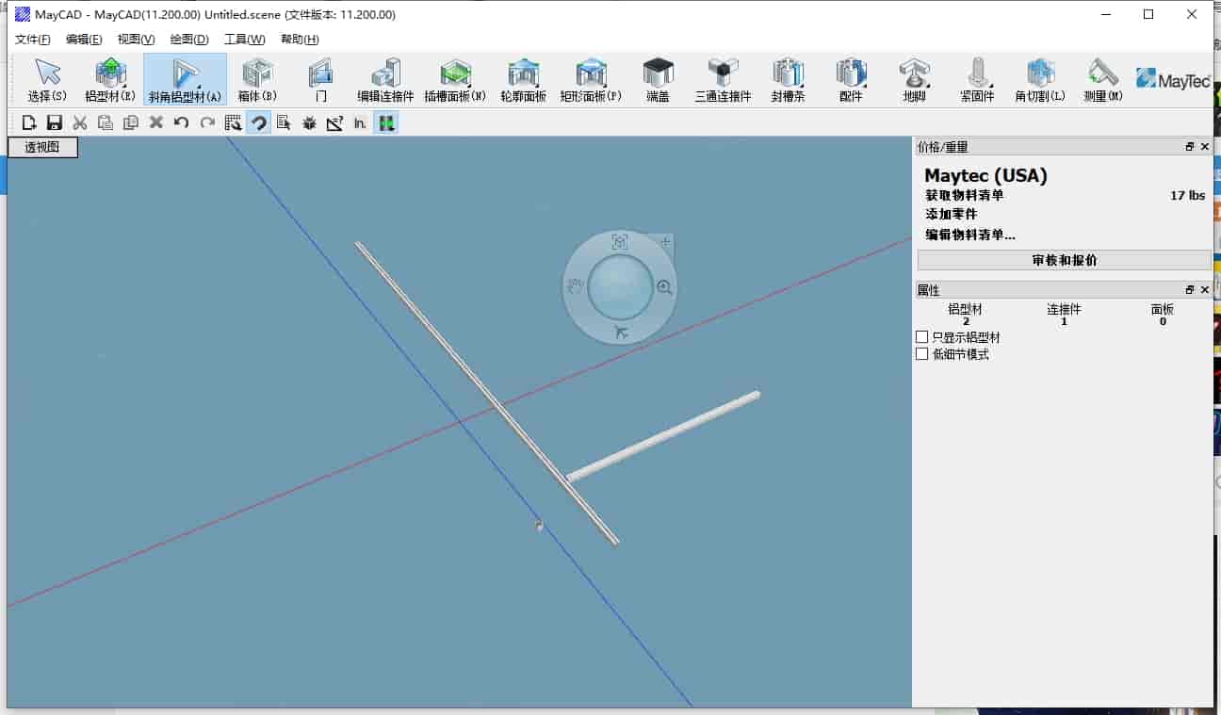This screenshot has width=1221, height=715.
Task: Open the 编辑(E) menu
Action: (x=84, y=40)
